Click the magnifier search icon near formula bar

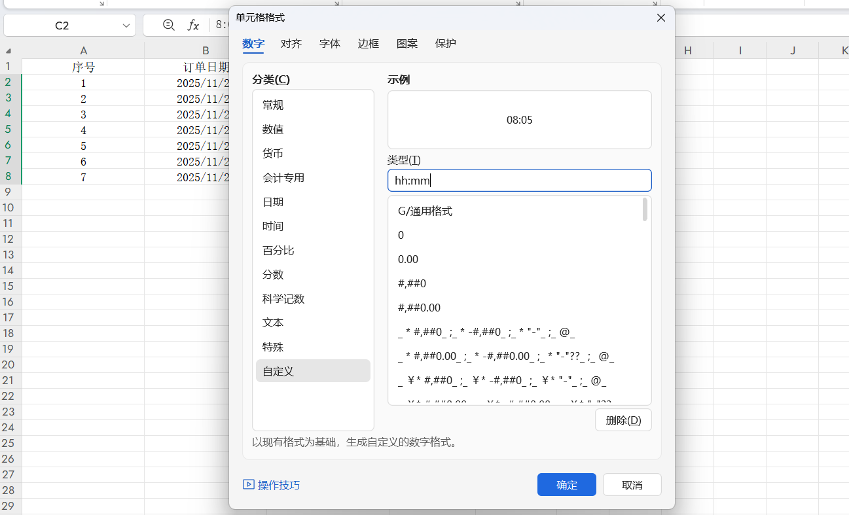click(x=168, y=24)
